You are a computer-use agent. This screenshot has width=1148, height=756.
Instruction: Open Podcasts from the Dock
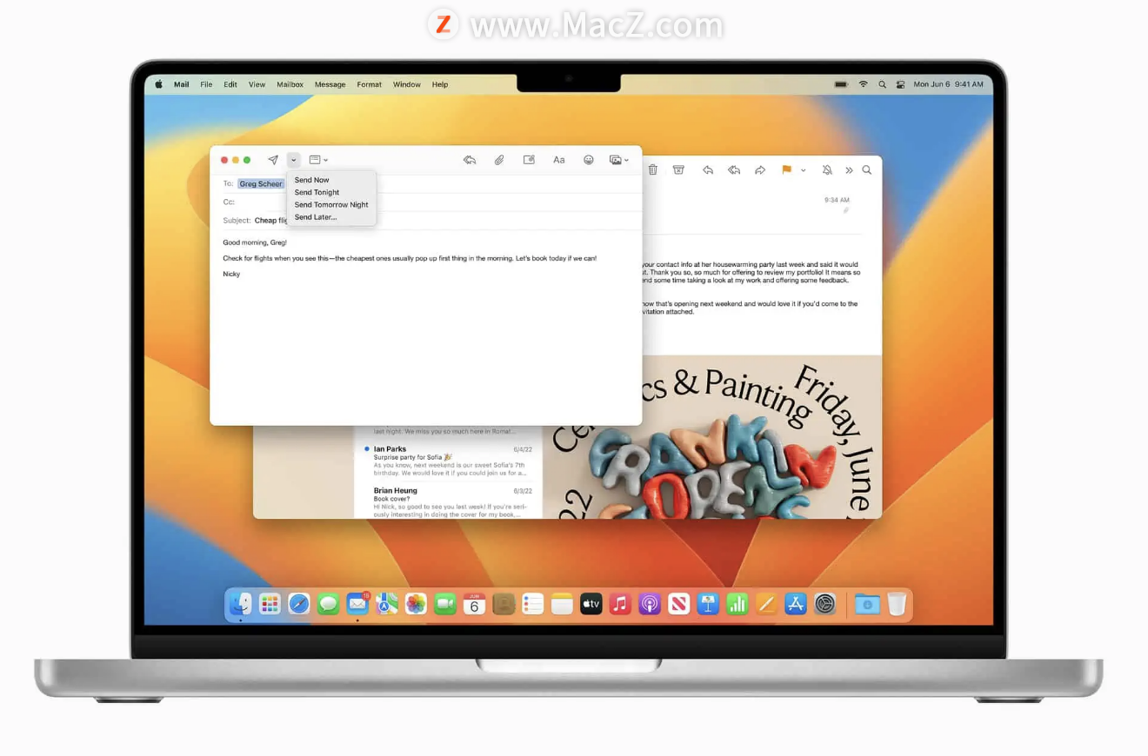[650, 603]
